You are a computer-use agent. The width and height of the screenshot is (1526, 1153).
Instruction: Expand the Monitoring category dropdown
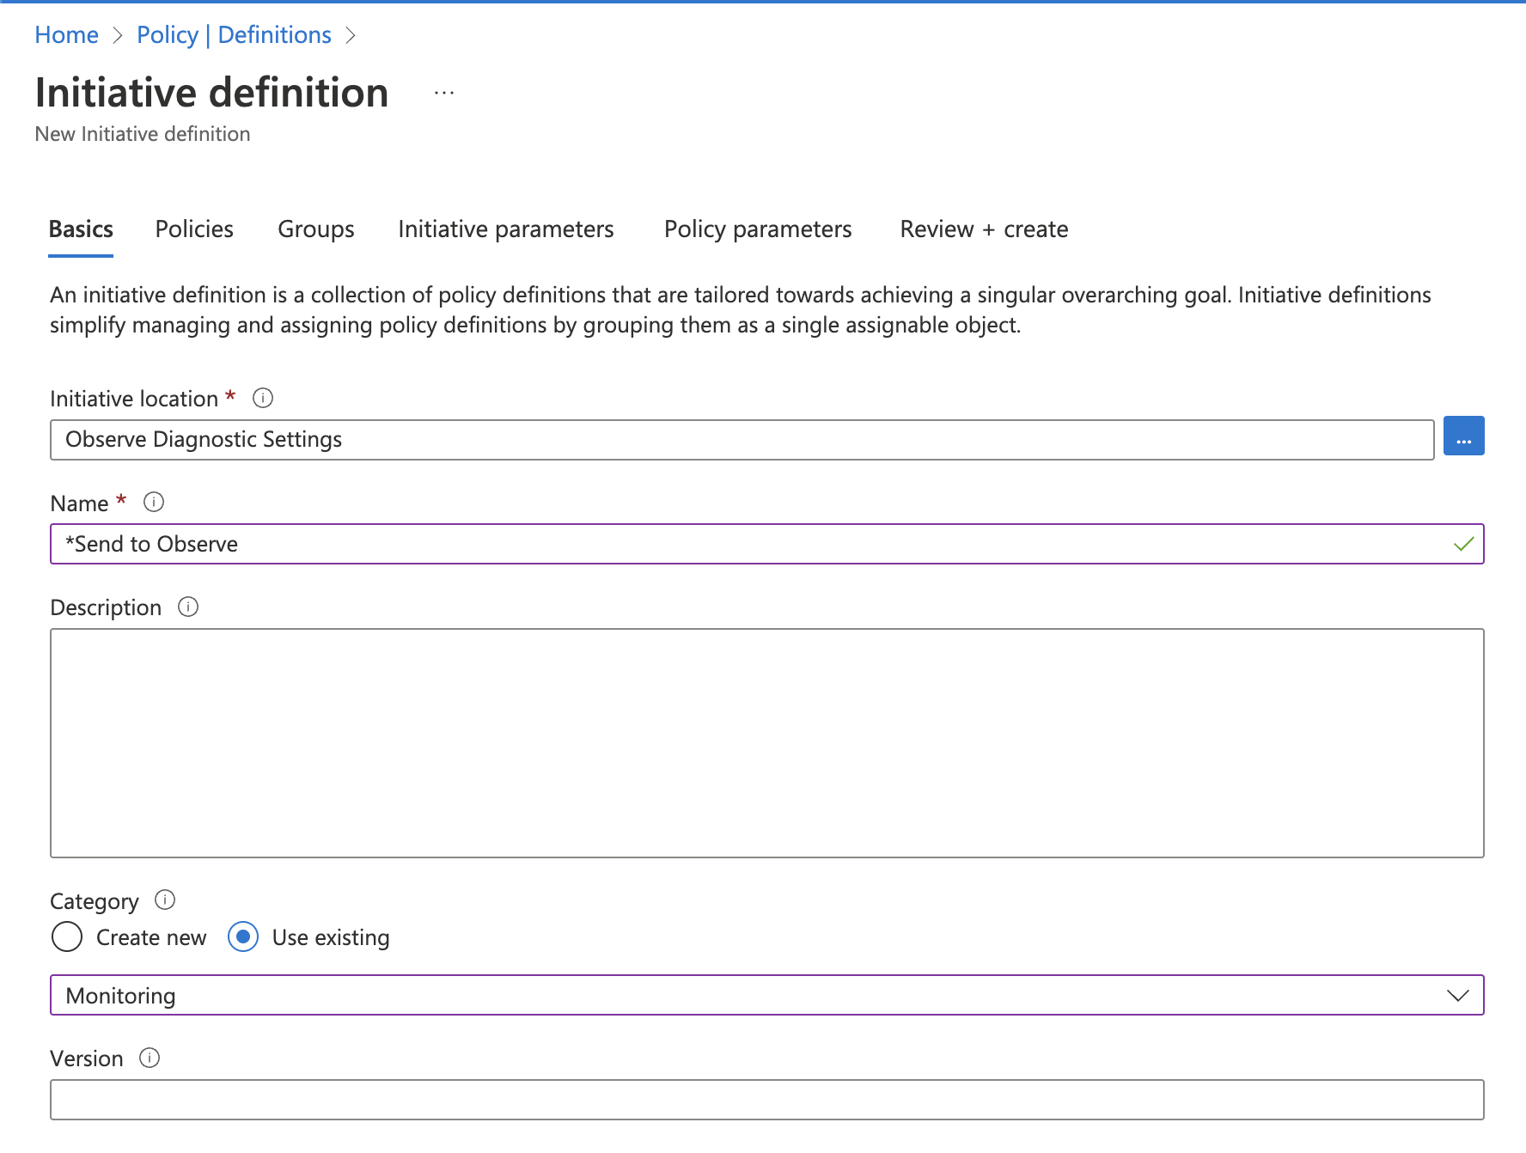tap(767, 995)
